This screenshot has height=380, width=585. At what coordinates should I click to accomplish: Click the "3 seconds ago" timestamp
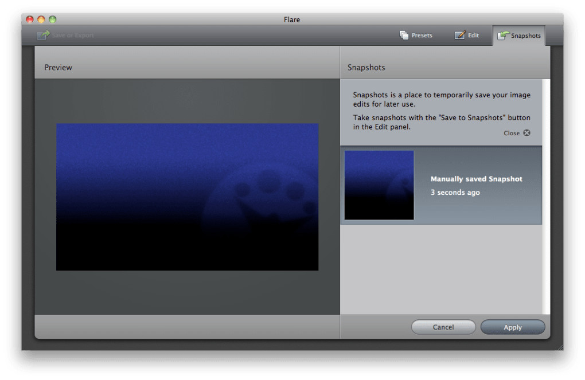tap(455, 193)
